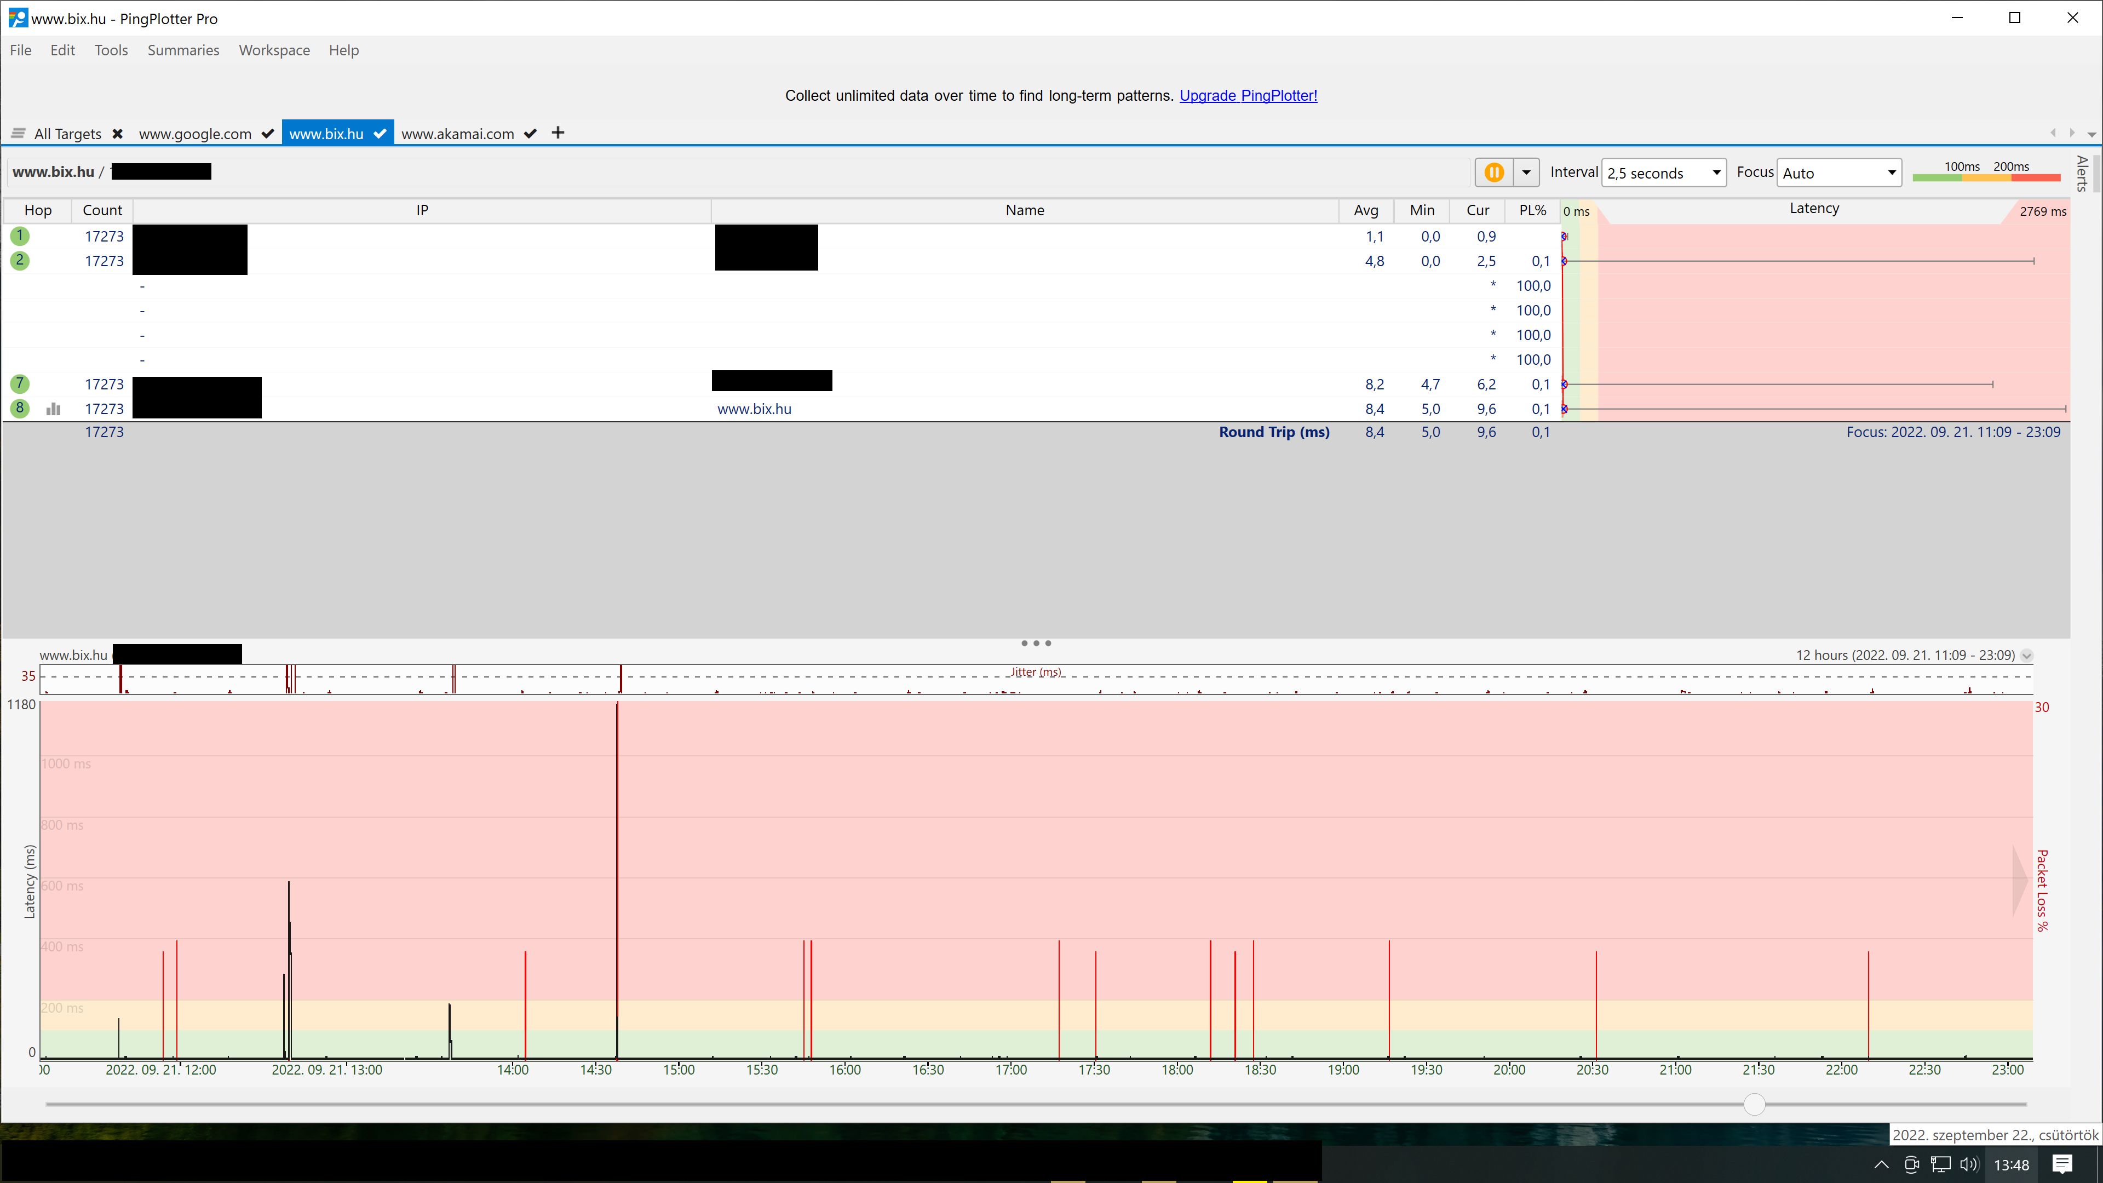Open the Windows notification center icon
Viewport: 2103px width, 1183px height.
(x=2062, y=1164)
